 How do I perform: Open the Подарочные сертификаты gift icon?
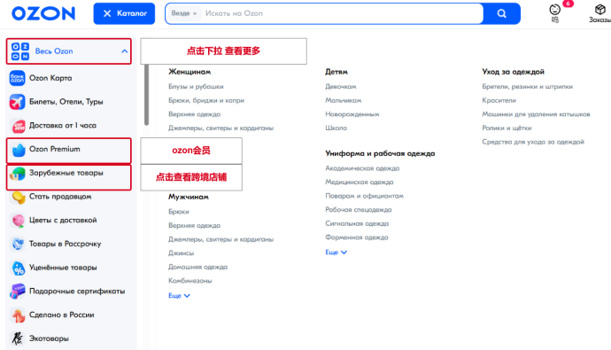coord(17,292)
